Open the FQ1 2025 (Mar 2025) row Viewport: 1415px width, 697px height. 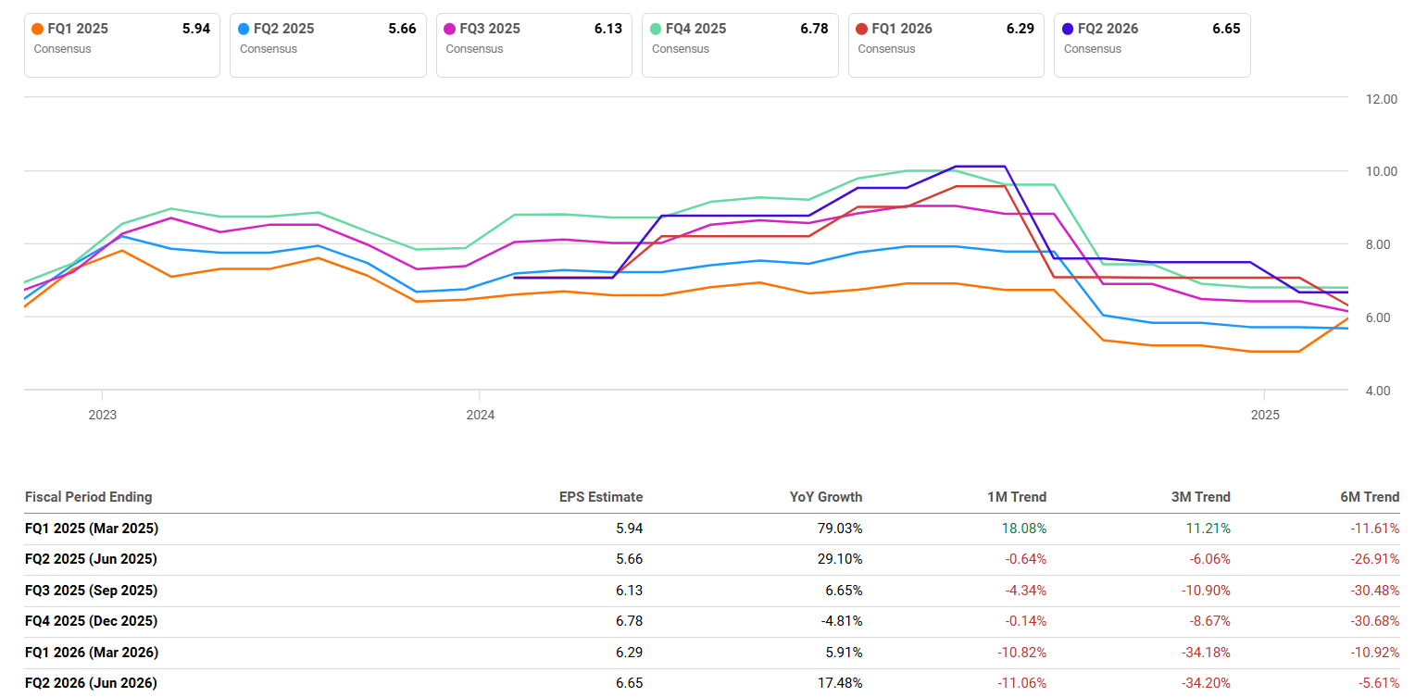(91, 528)
